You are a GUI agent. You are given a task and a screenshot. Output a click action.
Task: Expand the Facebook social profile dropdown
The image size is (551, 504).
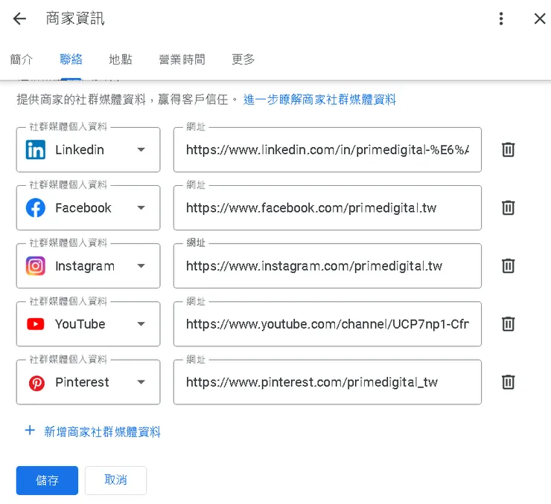(88, 207)
